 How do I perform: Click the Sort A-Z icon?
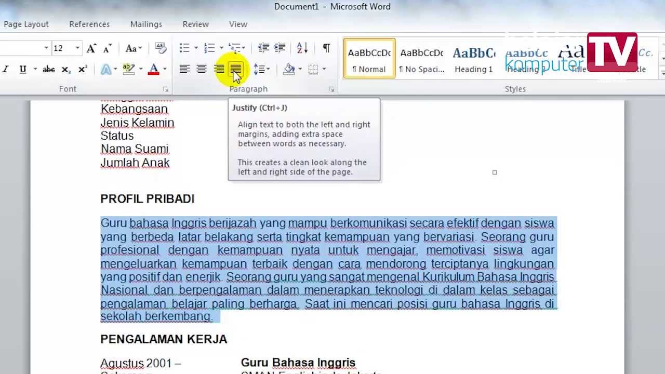point(302,48)
